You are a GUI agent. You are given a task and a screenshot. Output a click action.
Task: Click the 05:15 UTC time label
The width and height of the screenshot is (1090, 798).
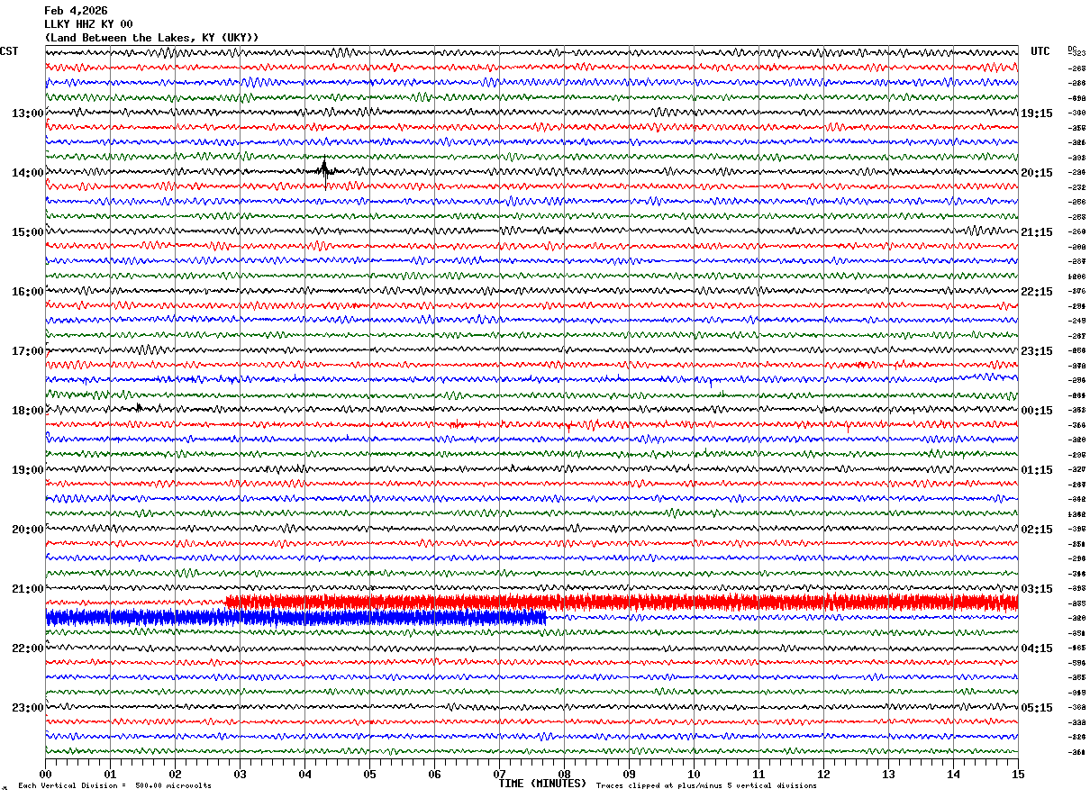click(1037, 708)
